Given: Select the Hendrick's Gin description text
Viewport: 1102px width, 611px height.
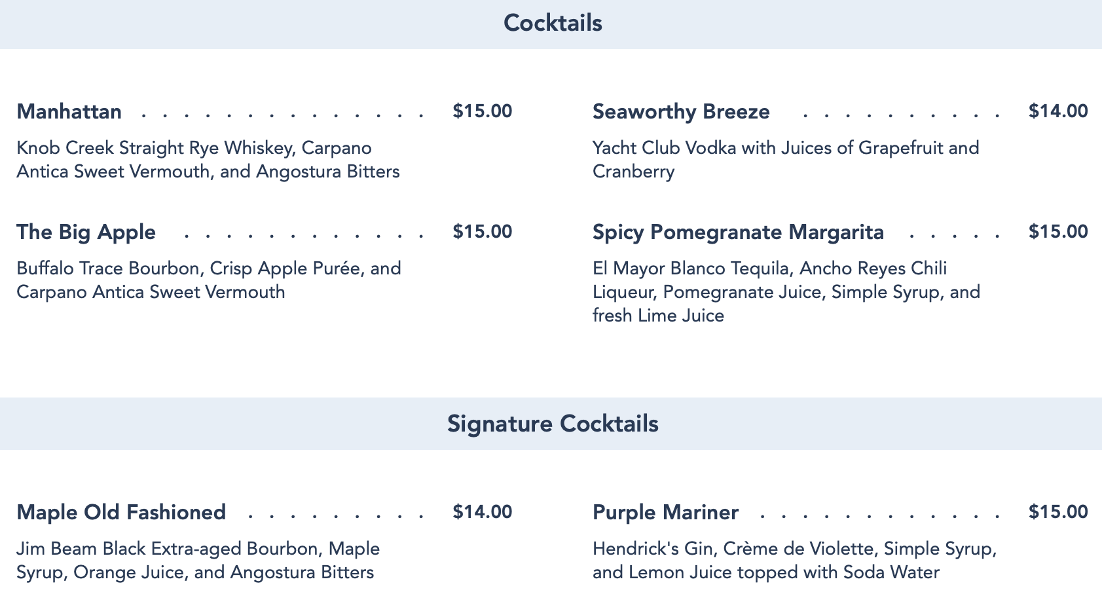Looking at the screenshot, I should [794, 561].
